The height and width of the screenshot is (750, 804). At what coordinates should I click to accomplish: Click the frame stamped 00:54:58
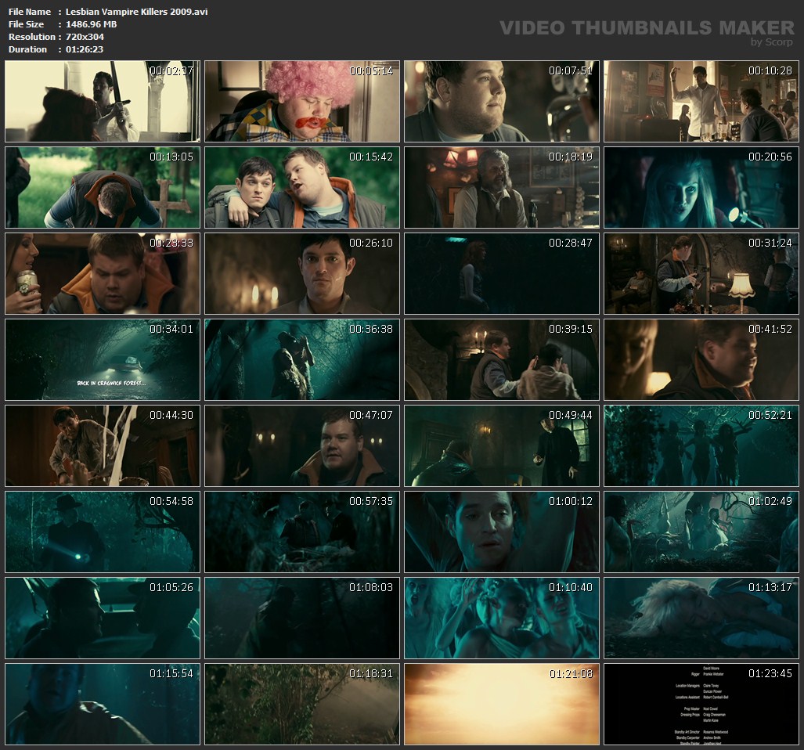point(103,532)
